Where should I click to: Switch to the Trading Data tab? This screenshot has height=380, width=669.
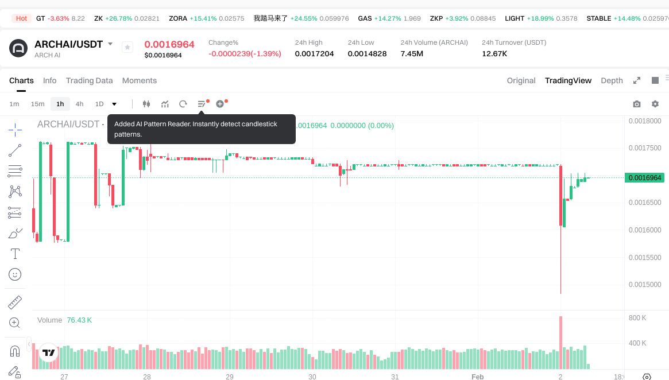click(89, 80)
